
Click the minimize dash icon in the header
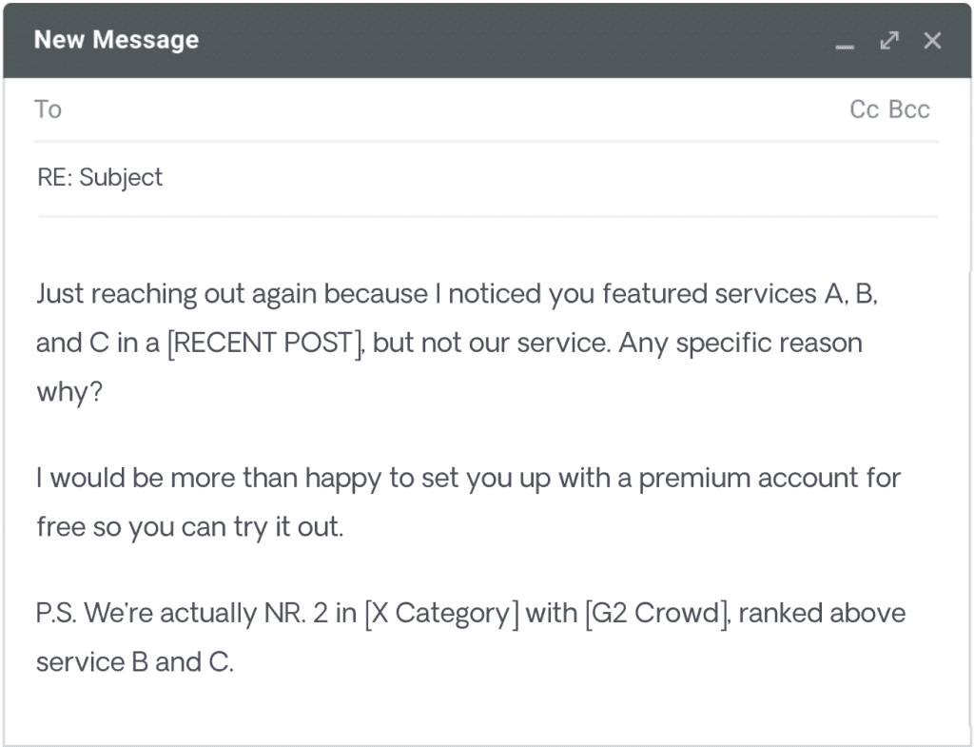845,42
